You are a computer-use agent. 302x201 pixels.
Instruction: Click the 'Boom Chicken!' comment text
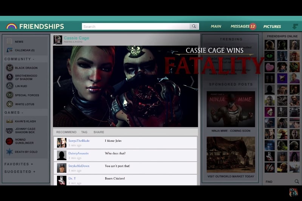(115, 178)
